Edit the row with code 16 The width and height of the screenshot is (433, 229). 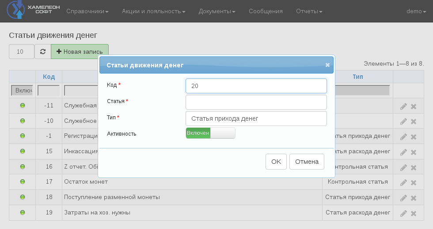pyautogui.click(x=403, y=168)
